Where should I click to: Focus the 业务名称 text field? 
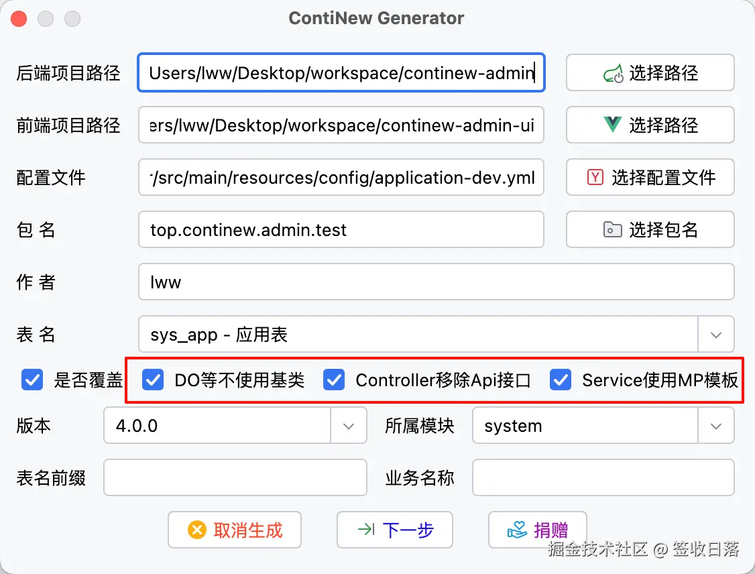coord(603,478)
